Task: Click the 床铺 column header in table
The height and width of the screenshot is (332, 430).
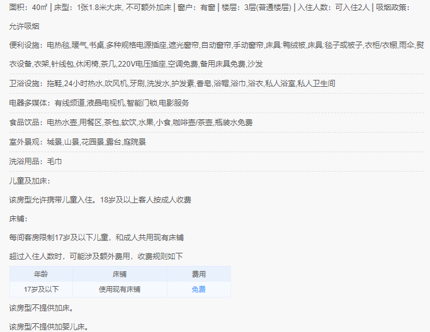Action: coord(120,274)
